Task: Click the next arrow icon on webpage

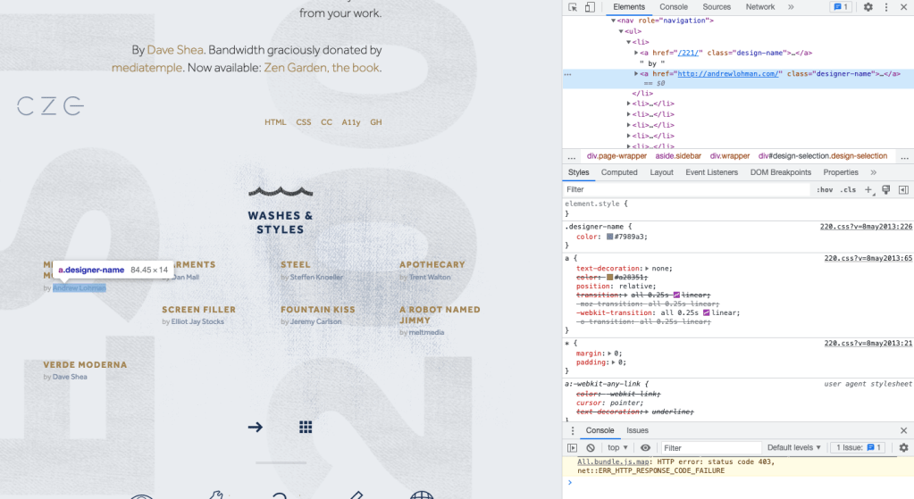Action: (256, 427)
